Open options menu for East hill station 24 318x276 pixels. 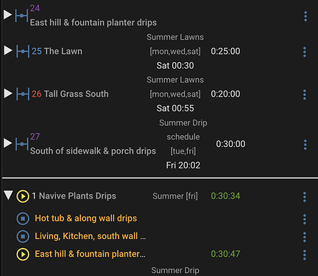(305, 16)
